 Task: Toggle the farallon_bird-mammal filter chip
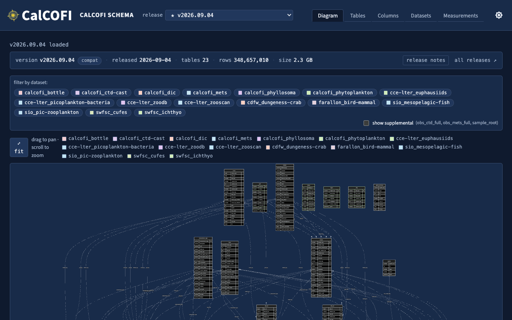[x=343, y=102]
